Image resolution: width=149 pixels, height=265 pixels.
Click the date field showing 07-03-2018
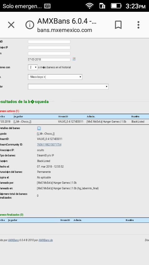pos(49,60)
